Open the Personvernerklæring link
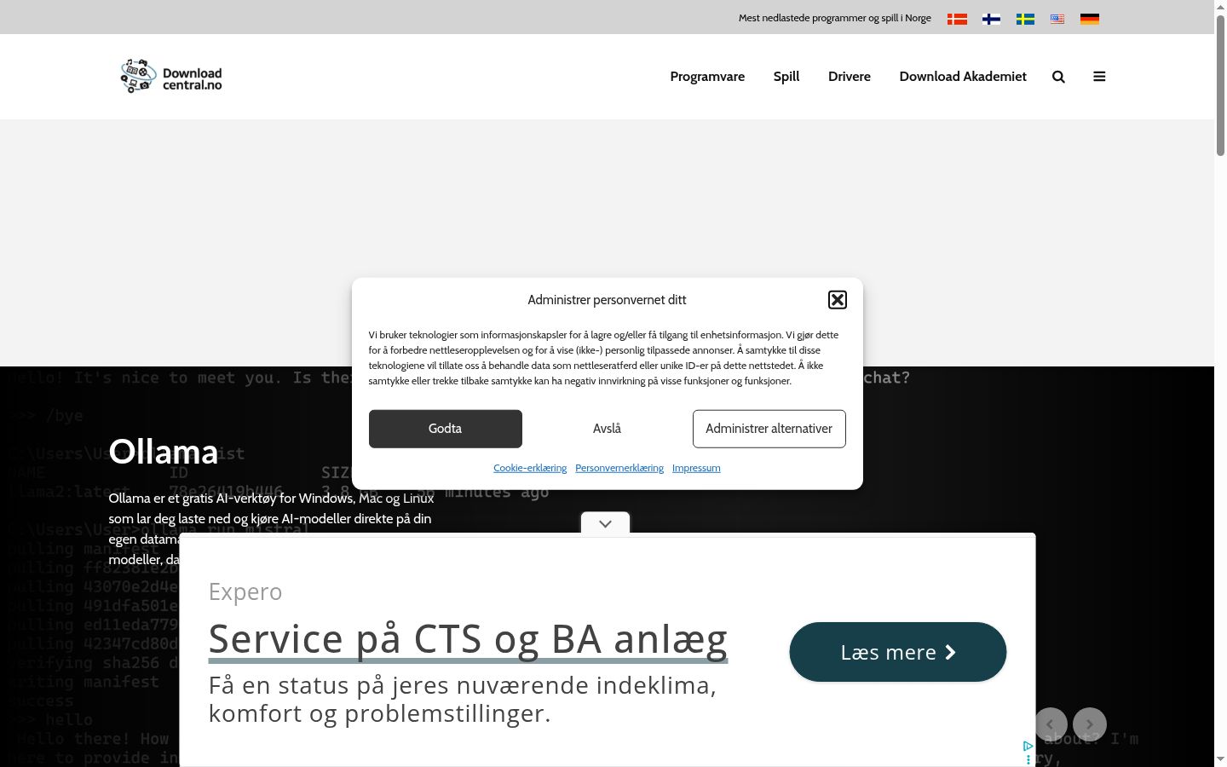Viewport: 1227px width, 767px height. [x=619, y=468]
